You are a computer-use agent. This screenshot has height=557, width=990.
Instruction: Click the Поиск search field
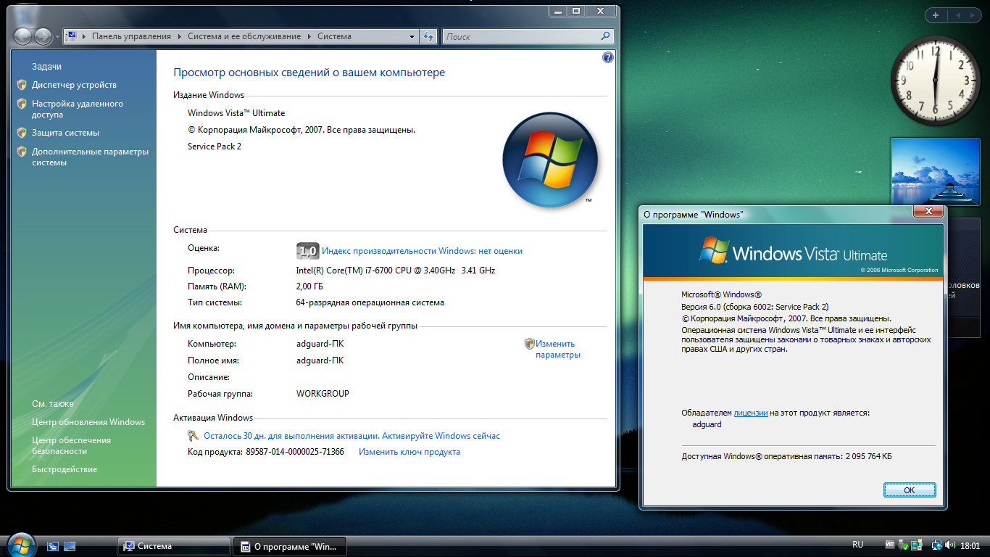(x=528, y=36)
